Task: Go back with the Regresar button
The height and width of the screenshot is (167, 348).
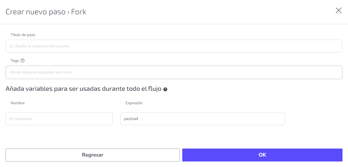Action: [x=93, y=155]
